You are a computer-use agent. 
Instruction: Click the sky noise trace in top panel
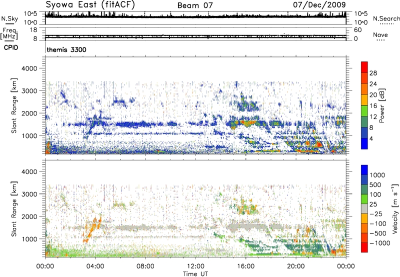(195, 16)
